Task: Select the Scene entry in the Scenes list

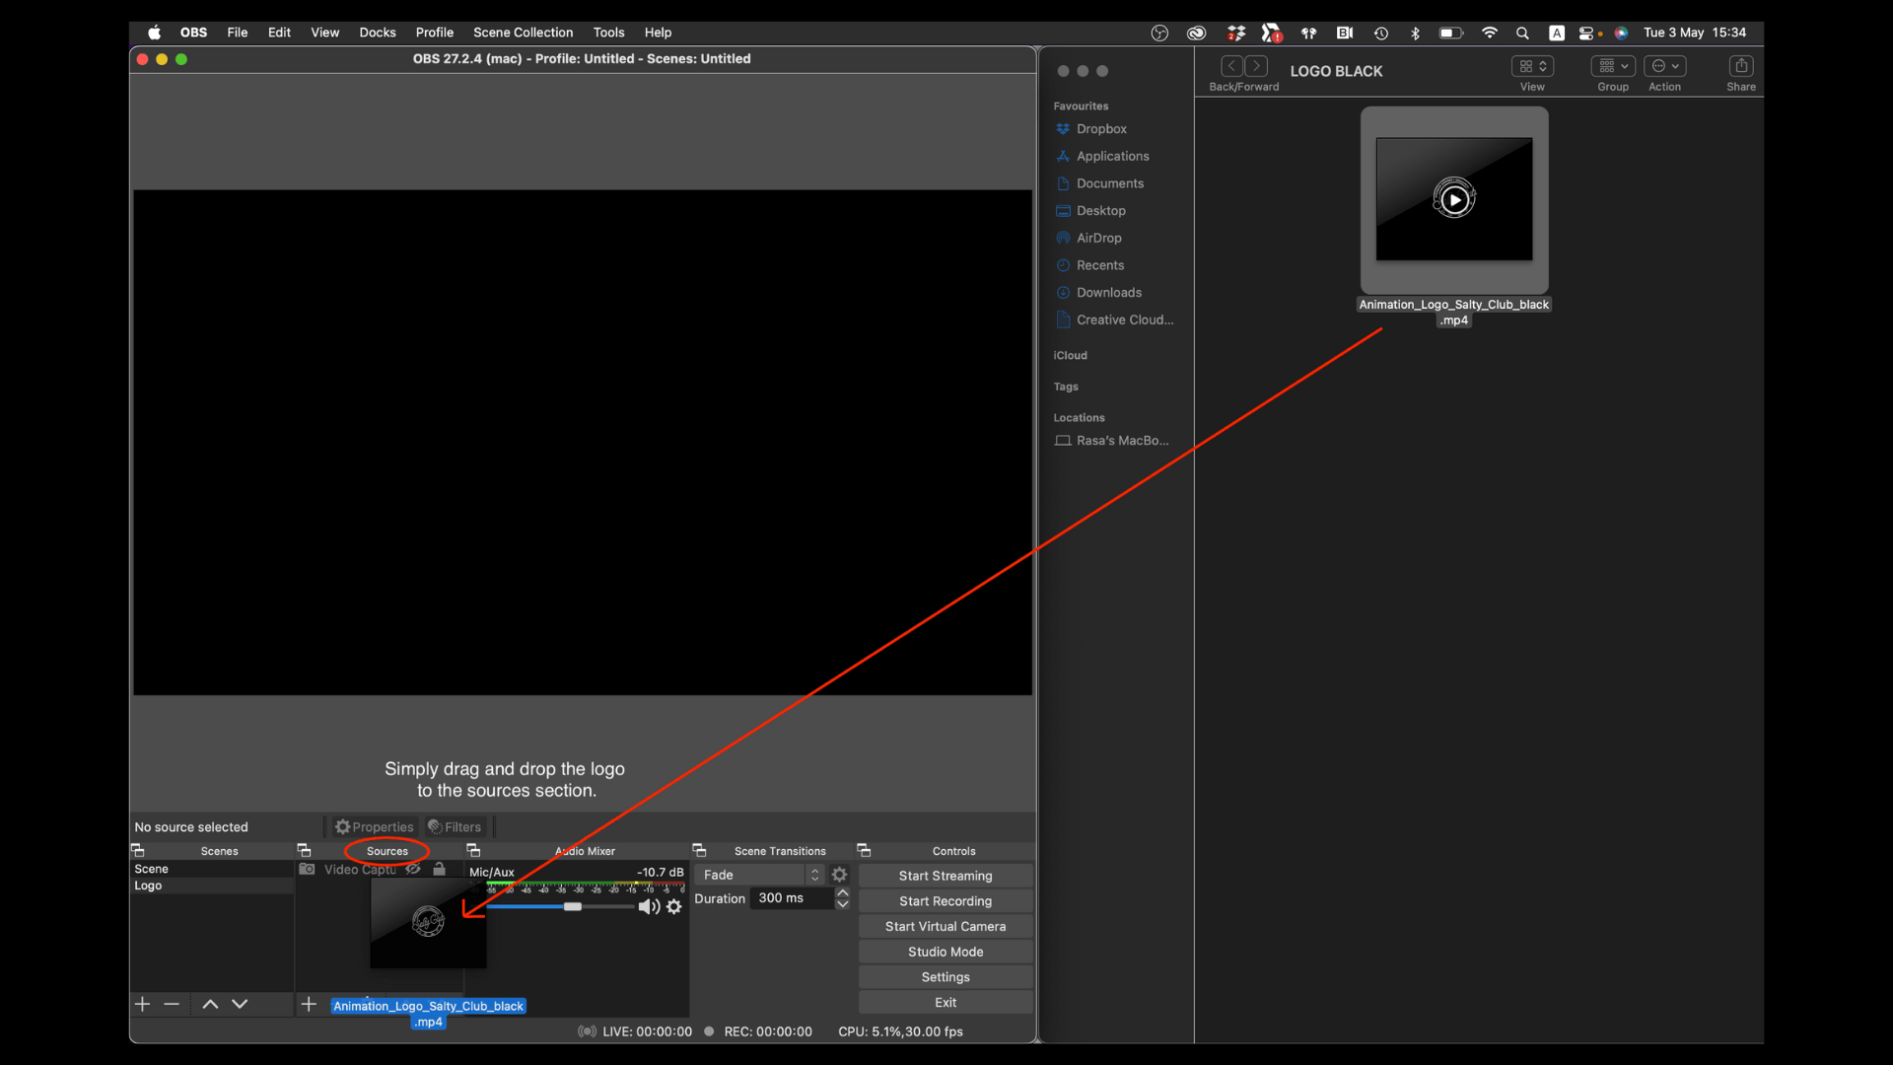Action: tap(213, 869)
